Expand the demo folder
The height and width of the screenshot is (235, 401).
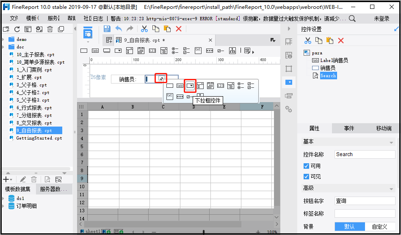click(3, 40)
